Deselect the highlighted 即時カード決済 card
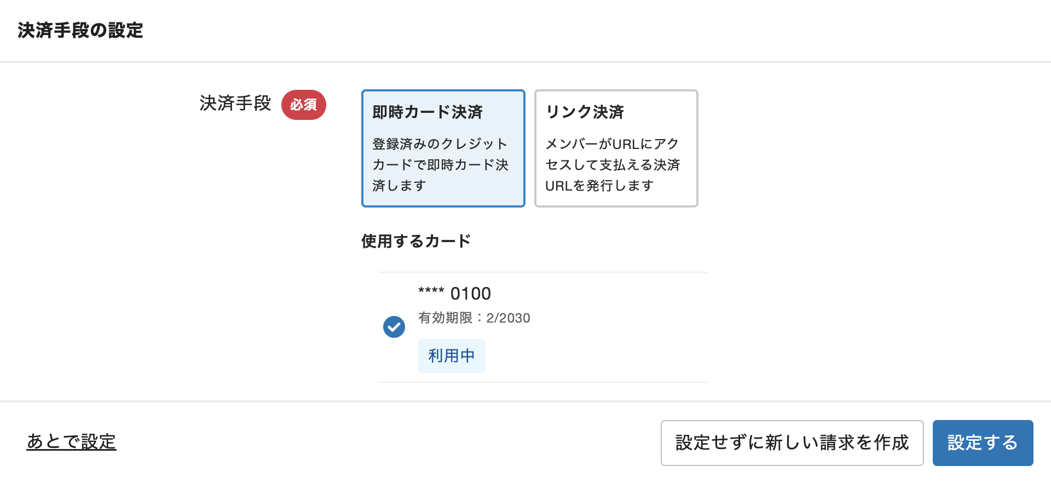Screen dimensions: 1051x483 [443, 148]
